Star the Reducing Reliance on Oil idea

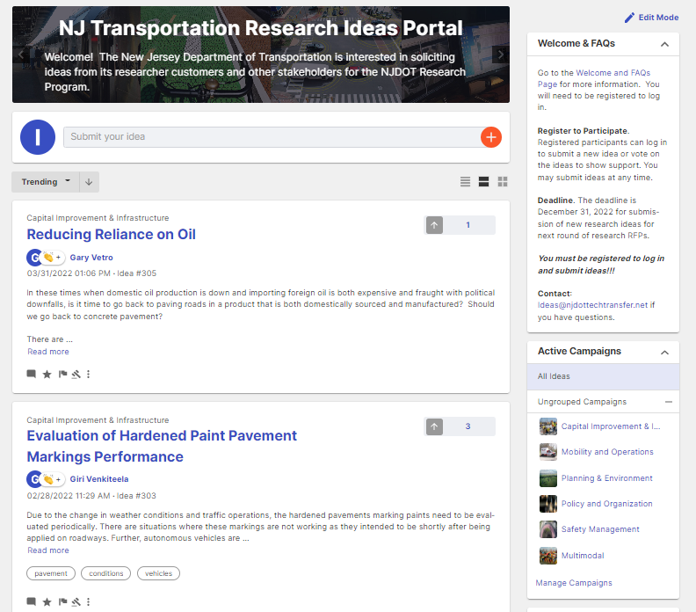[47, 374]
